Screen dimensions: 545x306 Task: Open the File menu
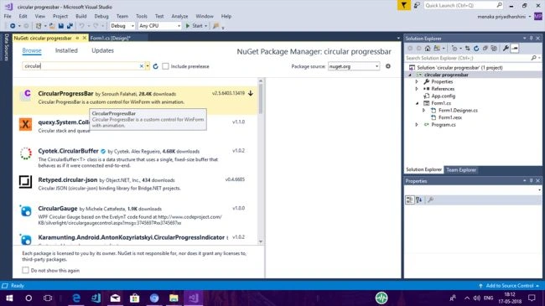pos(8,16)
